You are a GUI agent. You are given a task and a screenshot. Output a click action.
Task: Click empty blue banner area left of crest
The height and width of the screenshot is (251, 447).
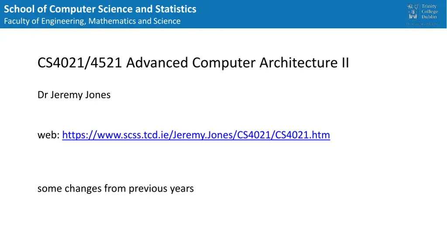coord(306,14)
